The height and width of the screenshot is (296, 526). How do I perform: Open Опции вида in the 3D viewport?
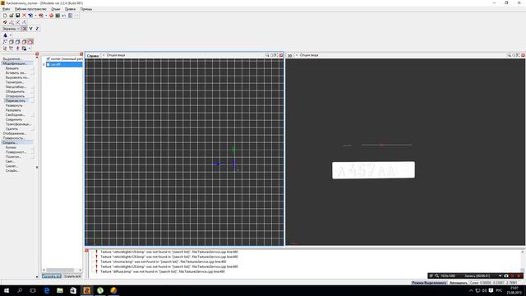309,55
